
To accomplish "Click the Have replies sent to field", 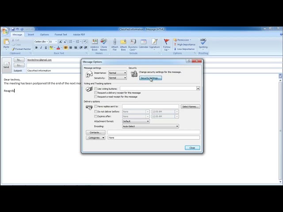I will pyautogui.click(x=150, y=106).
